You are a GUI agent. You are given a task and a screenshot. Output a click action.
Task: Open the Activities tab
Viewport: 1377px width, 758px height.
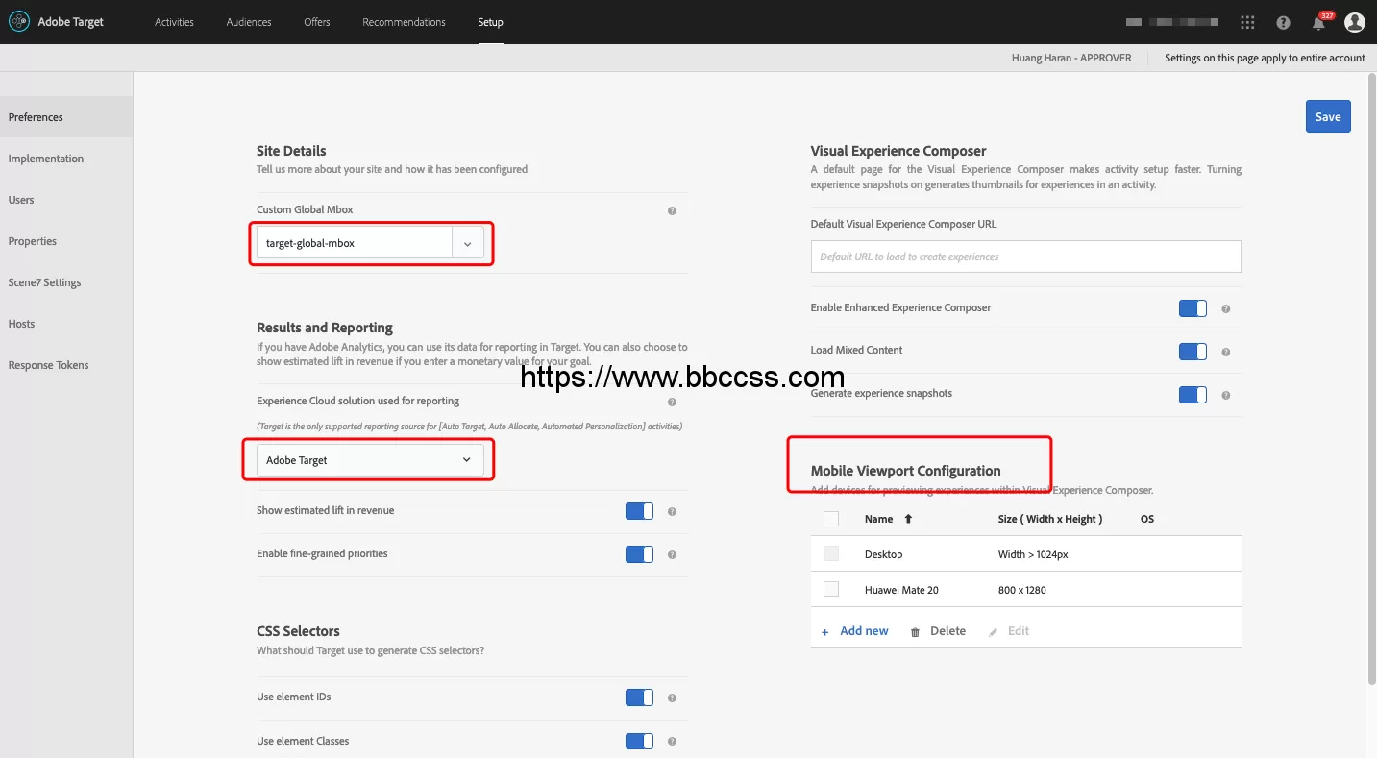click(174, 22)
